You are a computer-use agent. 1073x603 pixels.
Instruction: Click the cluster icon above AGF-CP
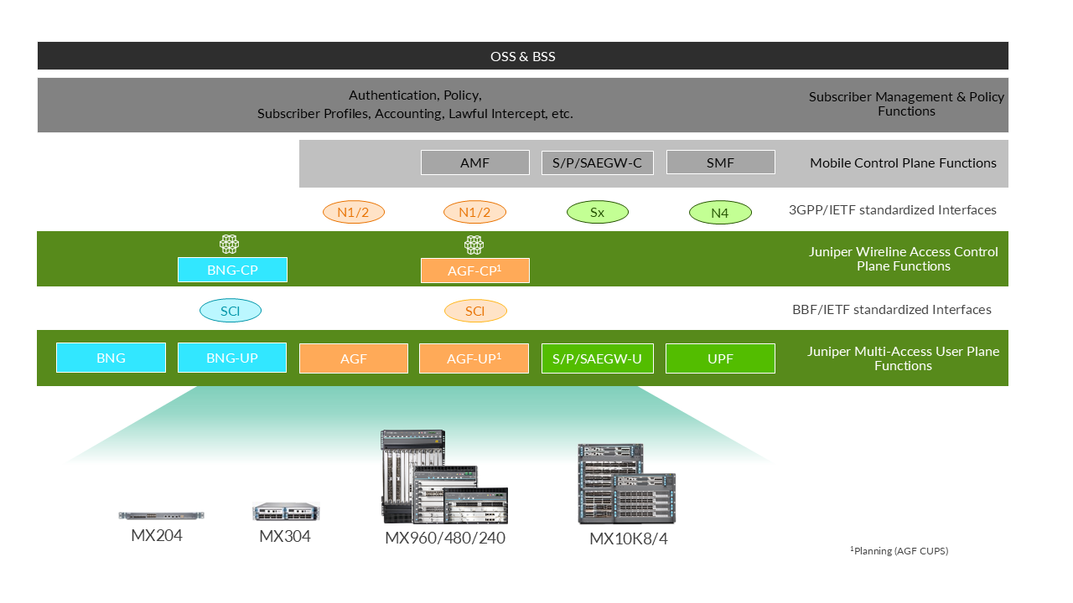coord(474,245)
